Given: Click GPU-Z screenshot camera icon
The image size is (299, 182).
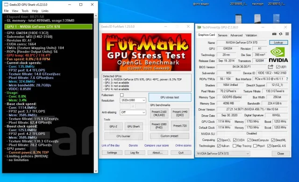Looking at the screenshot, I should point(274,34).
